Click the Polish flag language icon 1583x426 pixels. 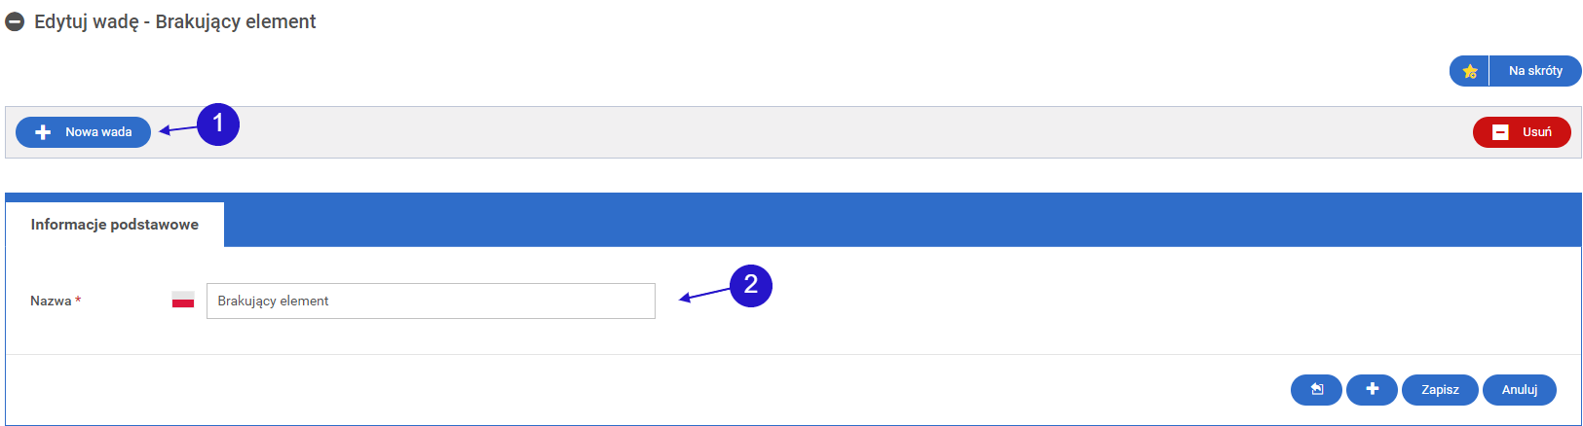[x=183, y=301]
